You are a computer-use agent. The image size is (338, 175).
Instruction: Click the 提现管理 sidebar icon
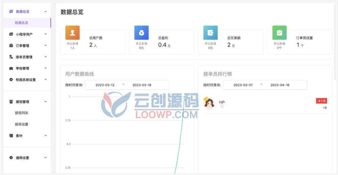point(11,102)
